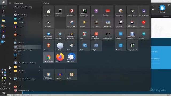Jump to letter A in app list

coord(15,11)
